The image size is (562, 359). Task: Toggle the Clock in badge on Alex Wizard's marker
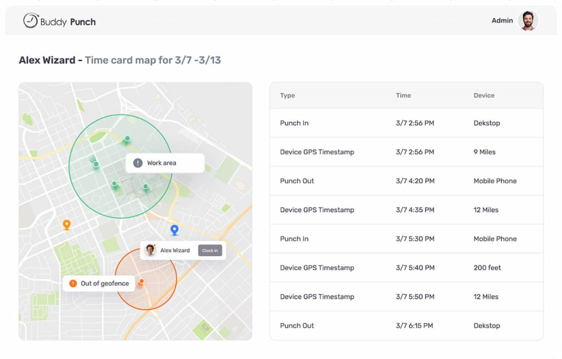point(210,250)
